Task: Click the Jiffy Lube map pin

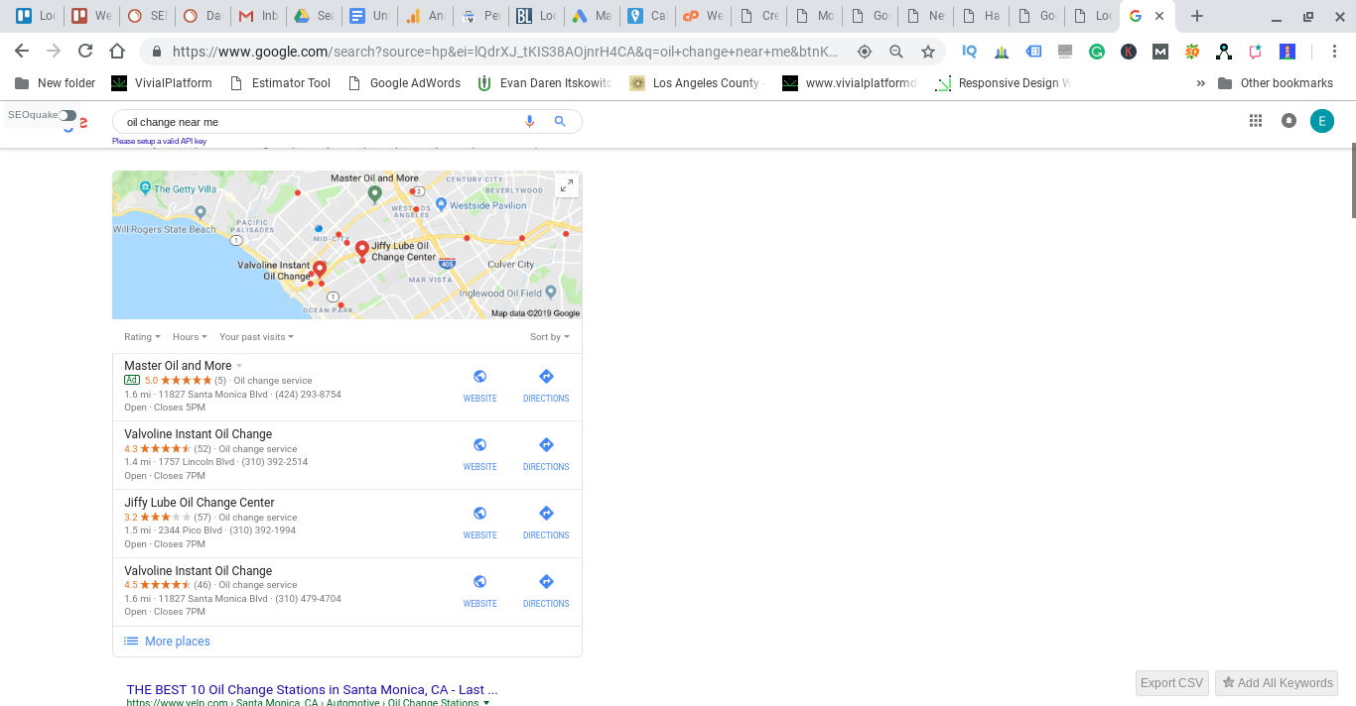Action: pos(362,249)
